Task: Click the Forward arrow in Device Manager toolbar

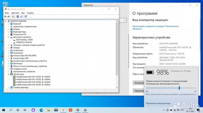Action: tap(8, 17)
